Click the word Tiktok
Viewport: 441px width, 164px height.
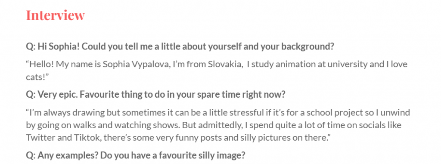tap(75, 138)
